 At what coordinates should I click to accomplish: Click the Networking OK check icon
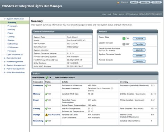[x=46, y=121]
